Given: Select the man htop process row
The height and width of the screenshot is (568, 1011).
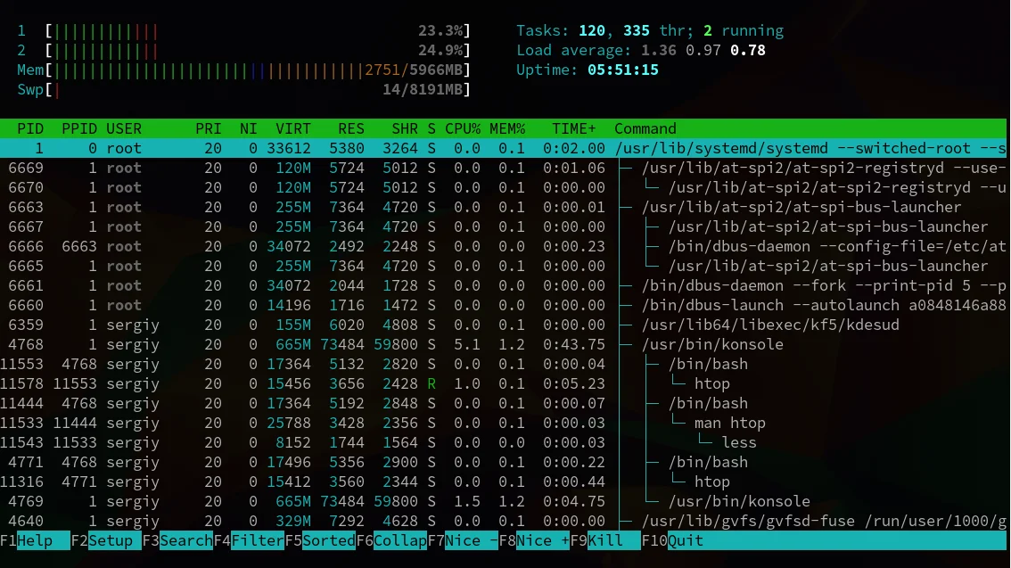Looking at the screenshot, I should coord(503,423).
